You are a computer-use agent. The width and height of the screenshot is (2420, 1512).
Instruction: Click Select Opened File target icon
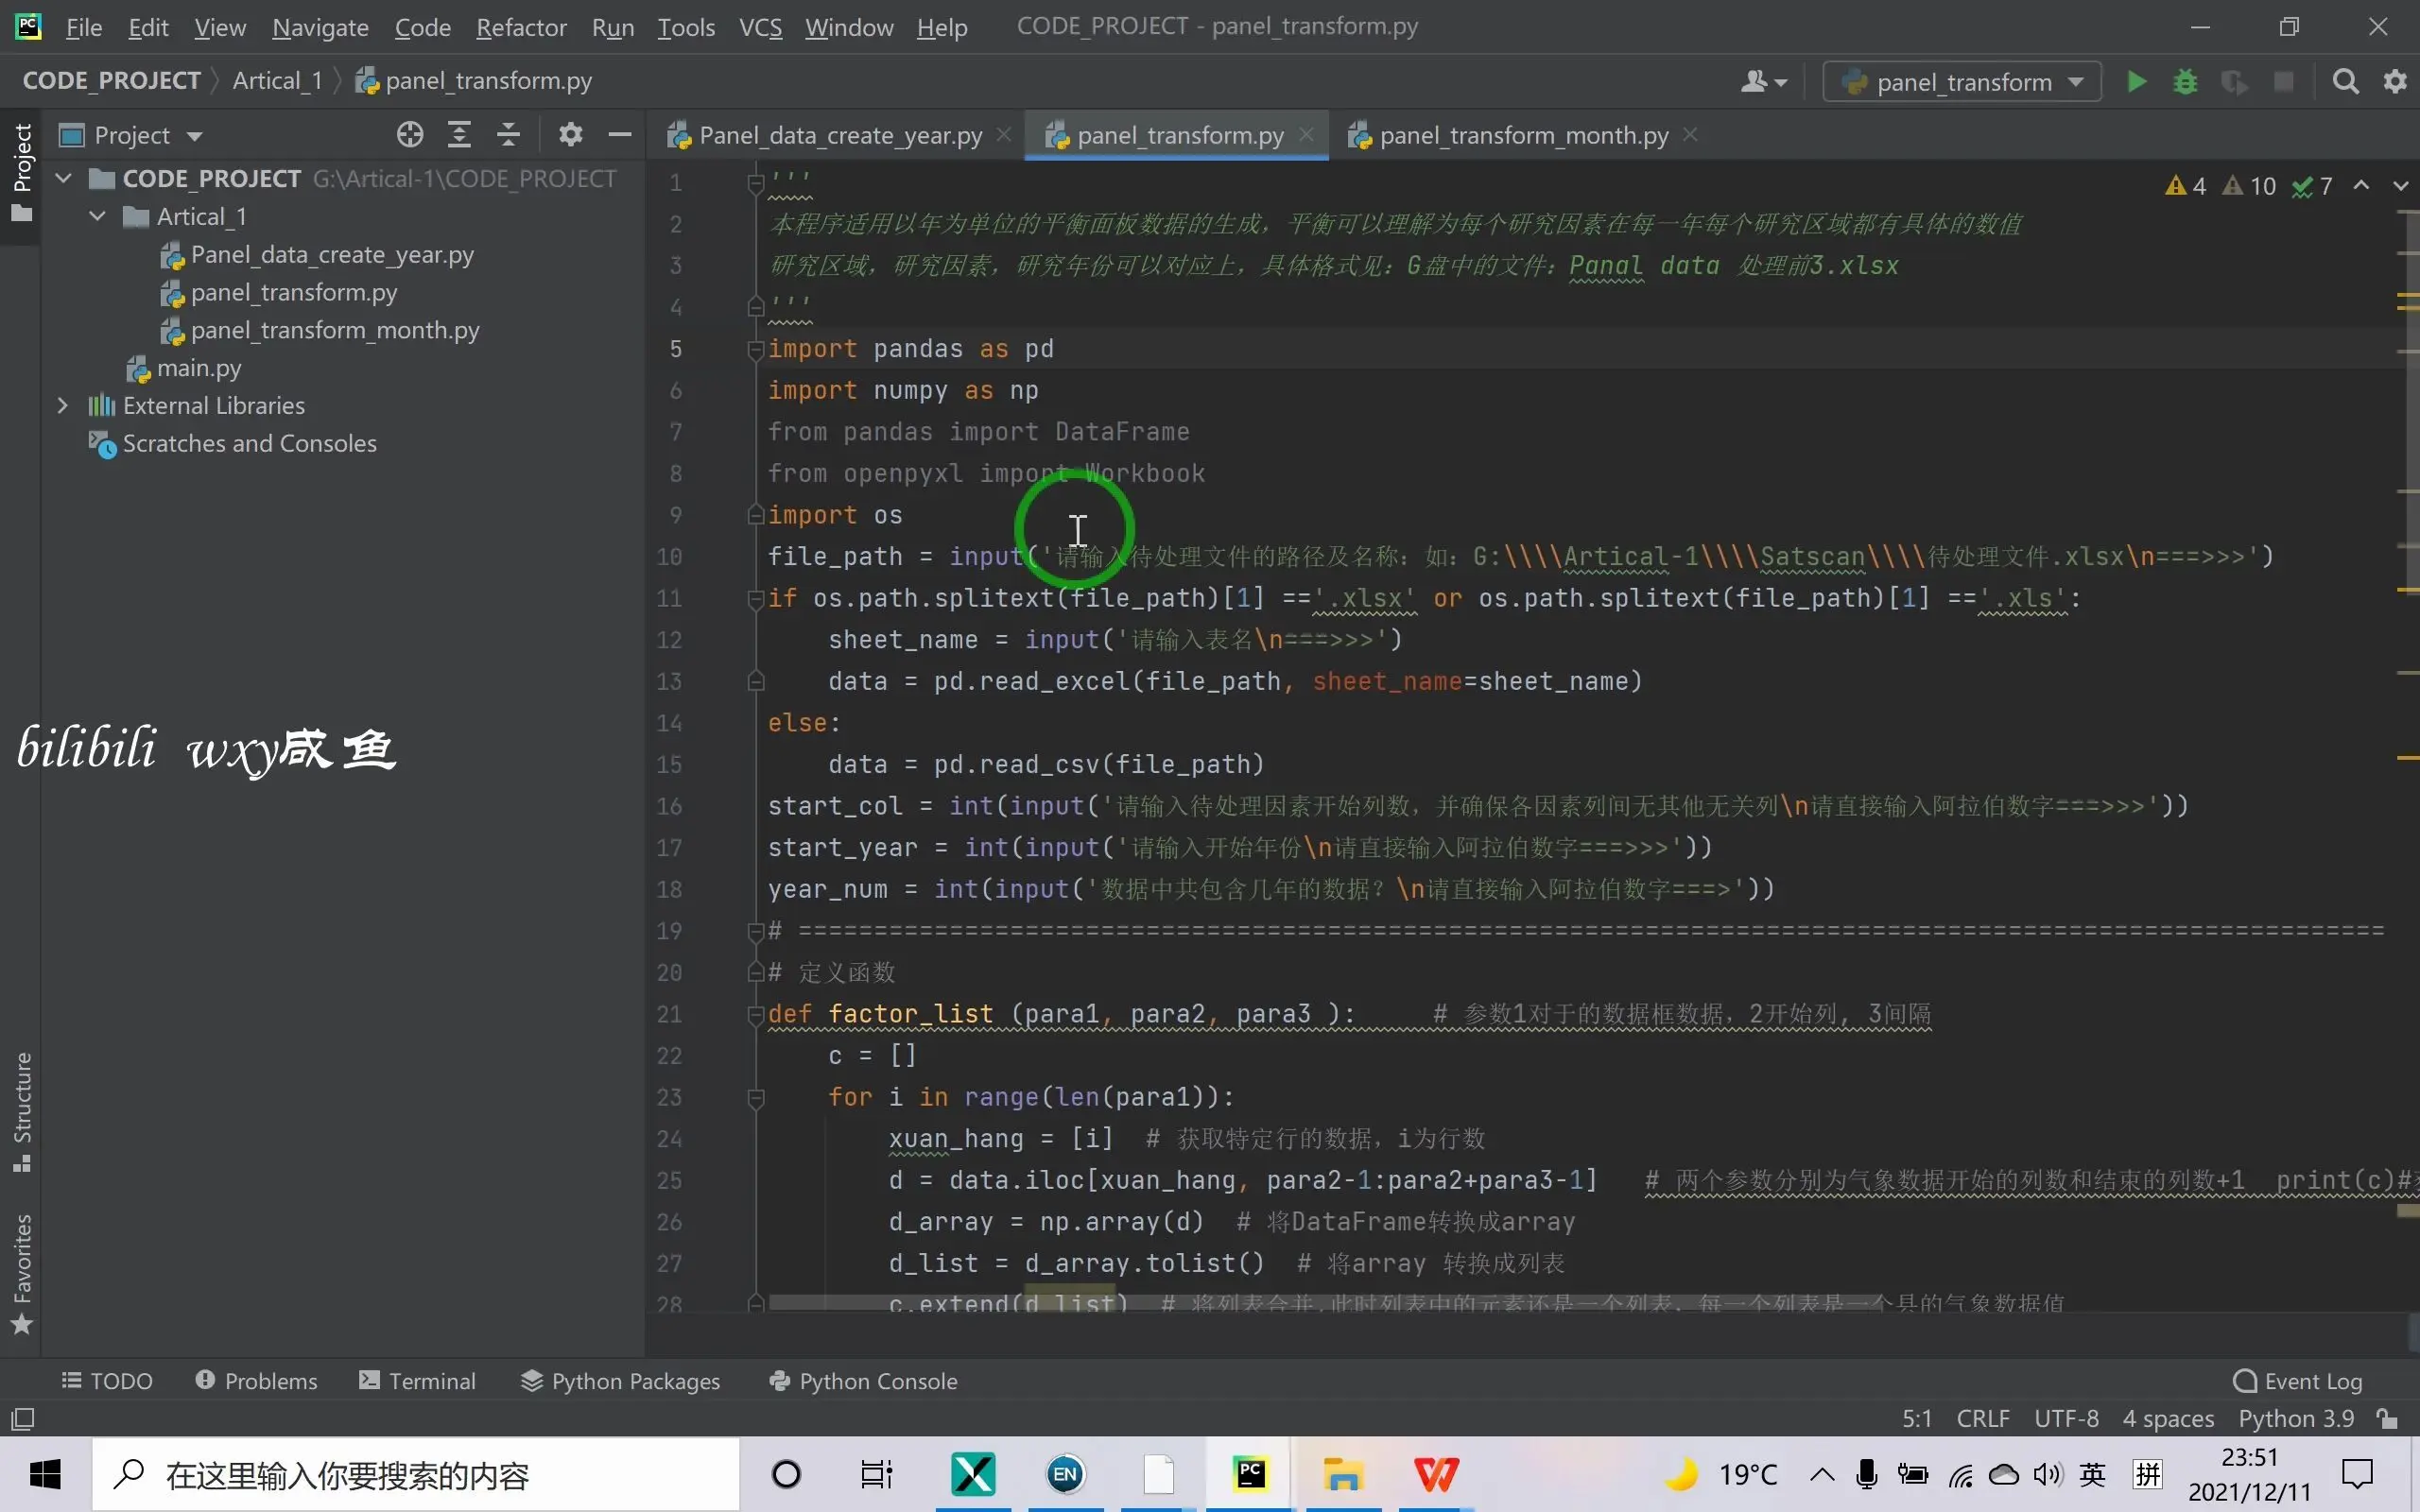410,135
